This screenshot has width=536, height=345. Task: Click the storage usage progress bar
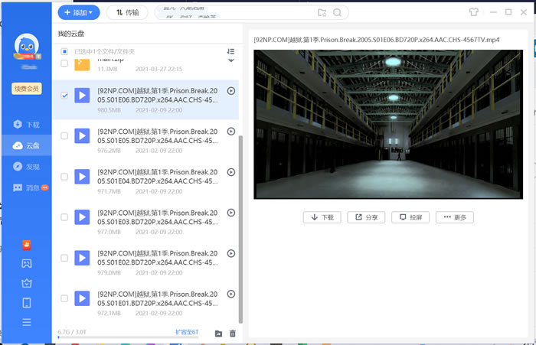[x=128, y=337]
